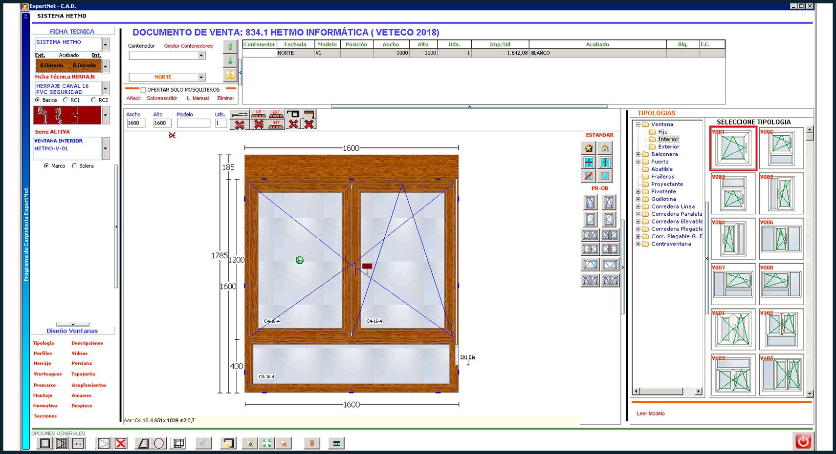Click the green down arrow button
Screen dimensions: 836x454
(230, 61)
